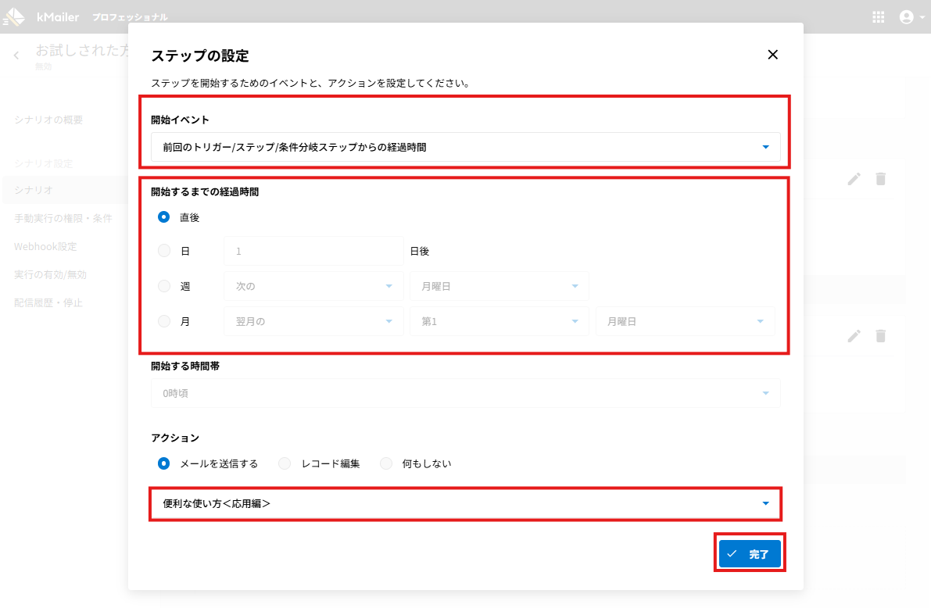Image resolution: width=931 pixels, height=608 pixels.
Task: Open Webhook設定 in sidebar
Action: 45,246
